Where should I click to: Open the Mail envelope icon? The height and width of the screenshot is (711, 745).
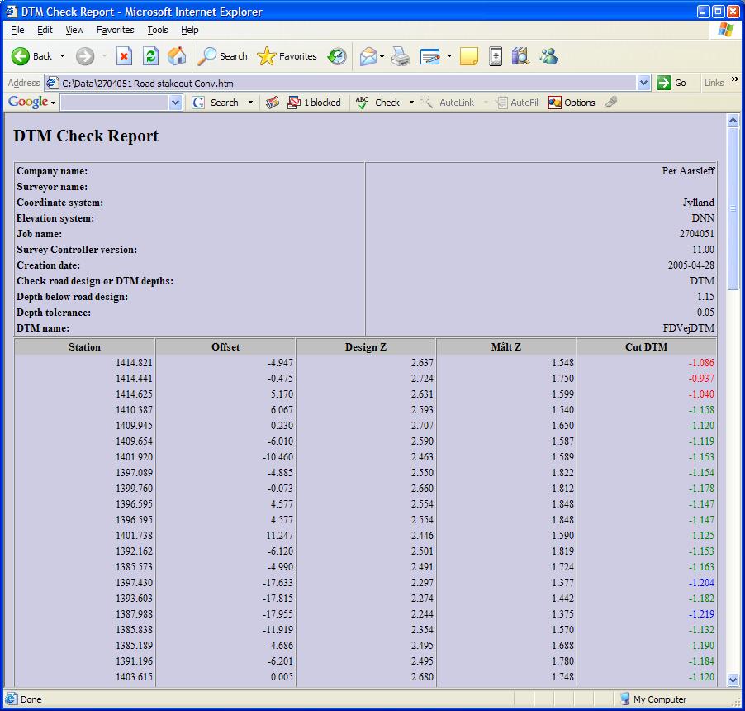coord(368,56)
